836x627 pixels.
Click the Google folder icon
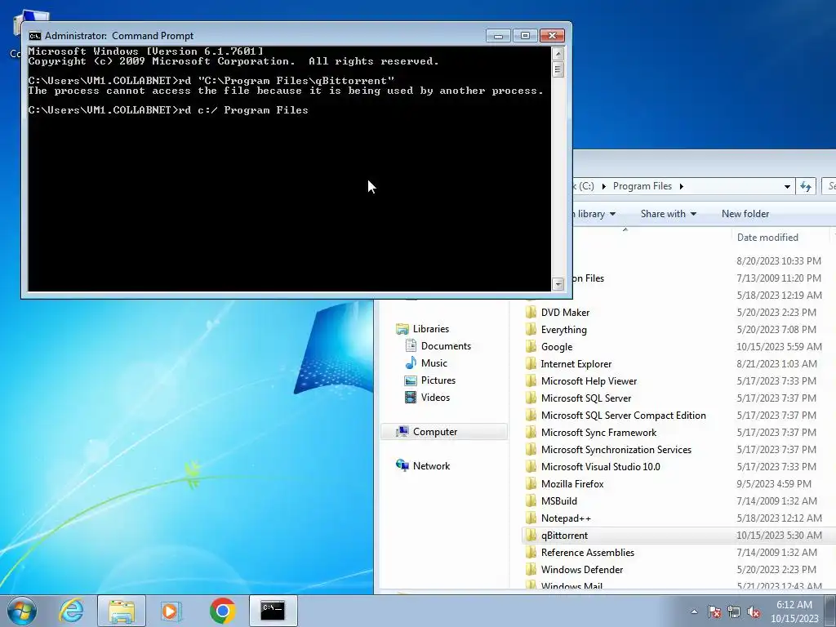tap(531, 346)
